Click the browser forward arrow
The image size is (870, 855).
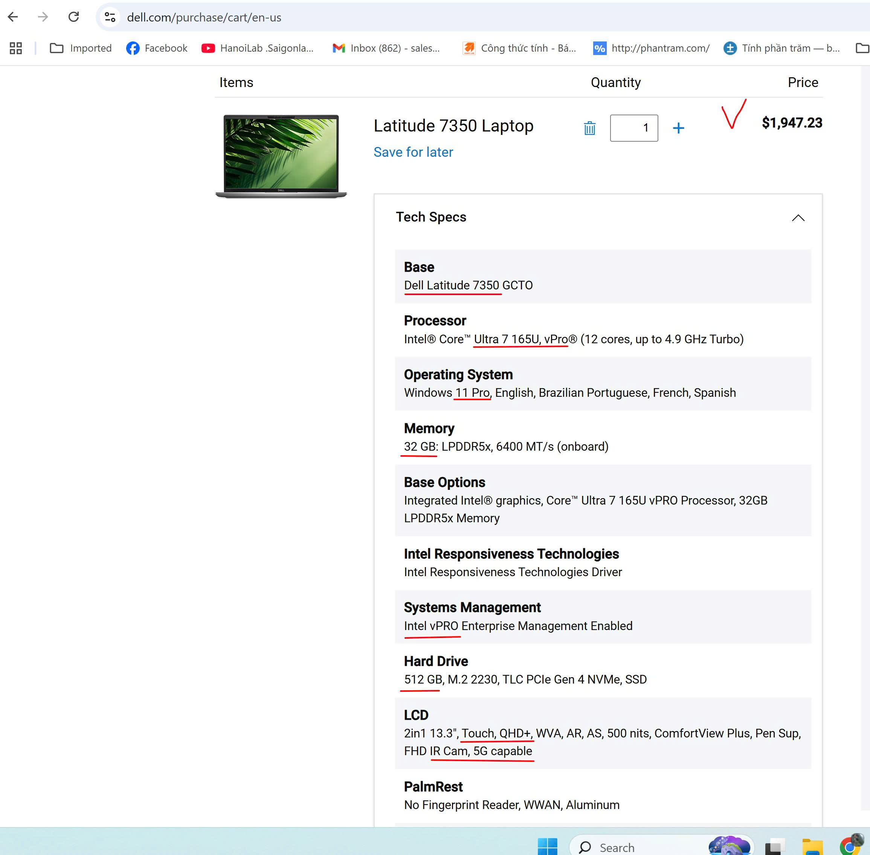coord(43,17)
